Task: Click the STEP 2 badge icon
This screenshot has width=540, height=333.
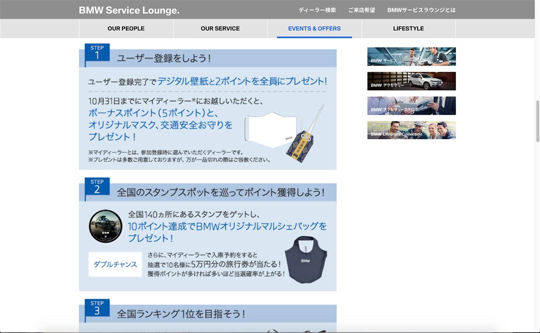Action: [97, 188]
